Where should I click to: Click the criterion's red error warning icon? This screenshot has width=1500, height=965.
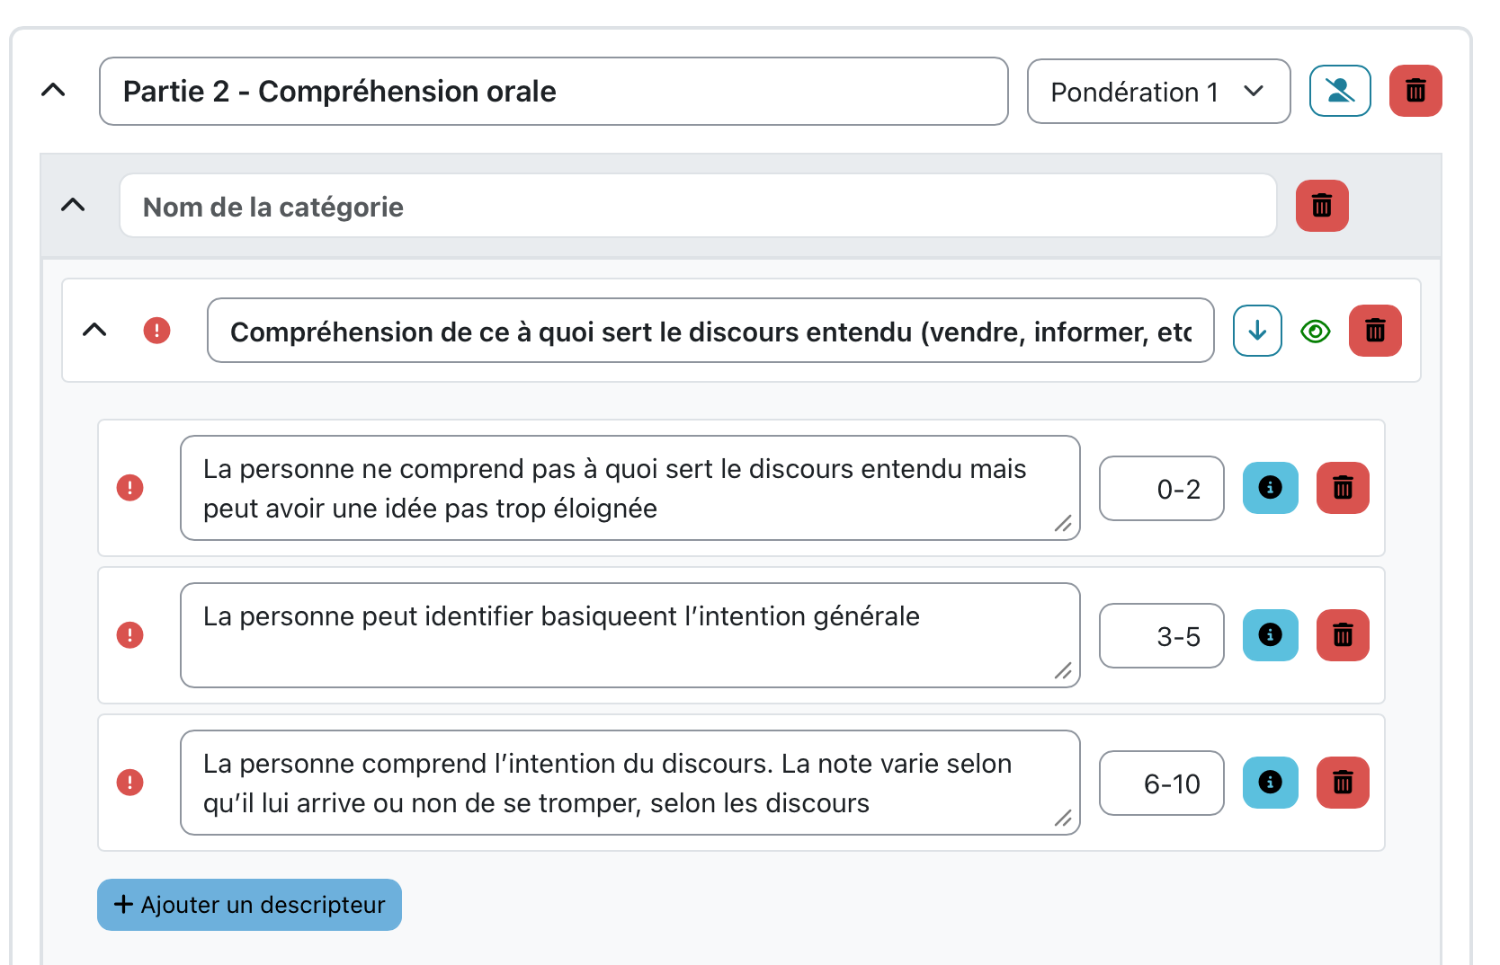click(x=156, y=331)
